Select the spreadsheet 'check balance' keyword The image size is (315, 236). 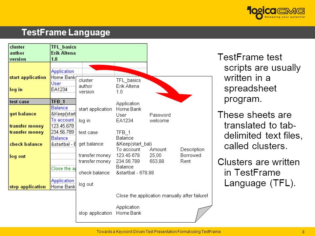[x=26, y=144]
